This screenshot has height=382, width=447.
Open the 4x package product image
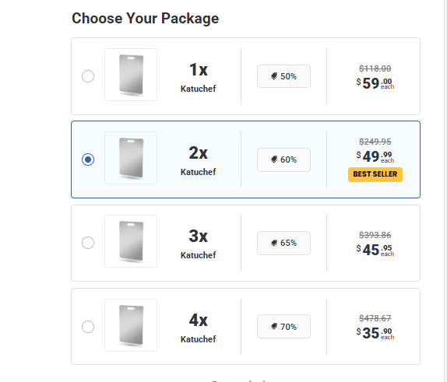131,325
